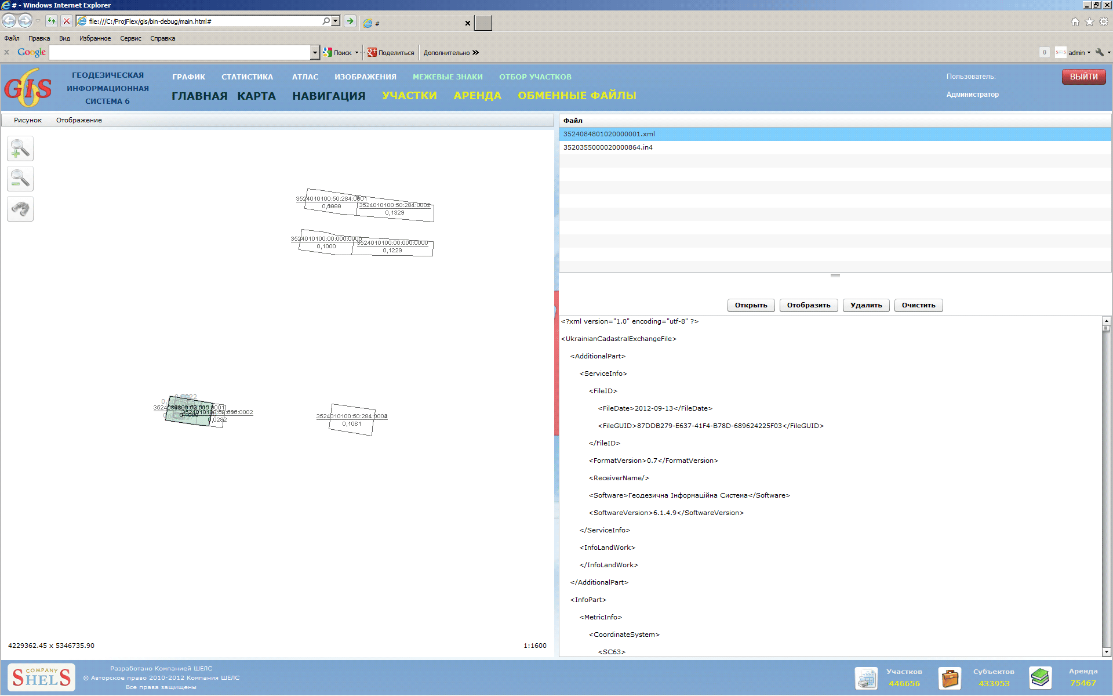The image size is (1113, 696).
Task: Click the Субъектов briefcase icon in footer
Action: (x=950, y=677)
